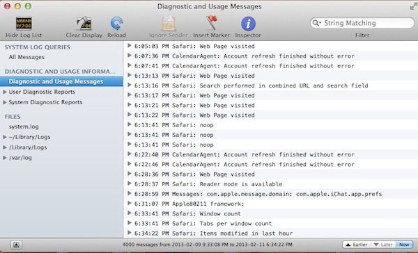
Task: Expand the 6:34:22 PM Items modified entry
Action: (130, 233)
